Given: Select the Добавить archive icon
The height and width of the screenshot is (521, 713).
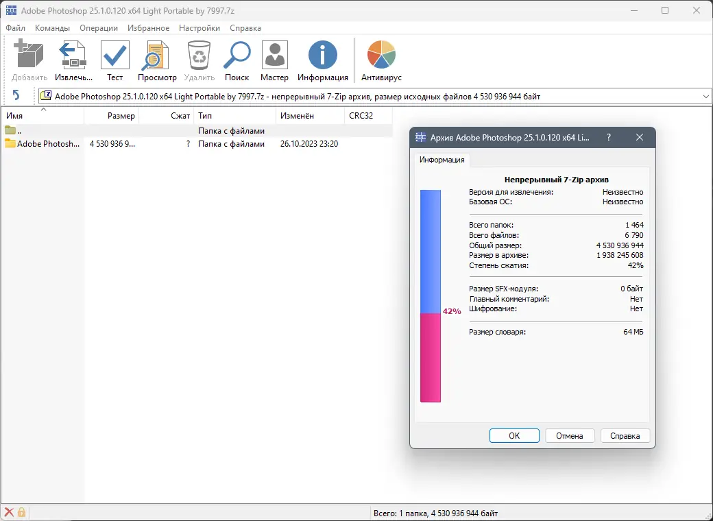Looking at the screenshot, I should coord(29,55).
